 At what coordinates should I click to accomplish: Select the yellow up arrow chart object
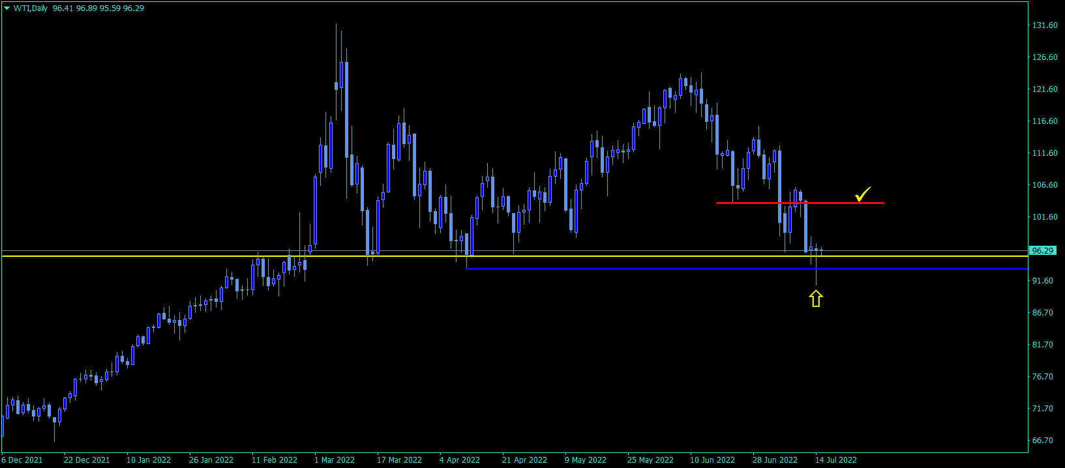pos(816,299)
